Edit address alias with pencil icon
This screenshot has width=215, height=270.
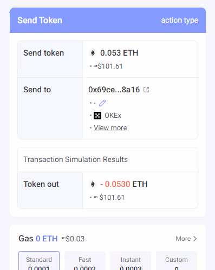102,103
